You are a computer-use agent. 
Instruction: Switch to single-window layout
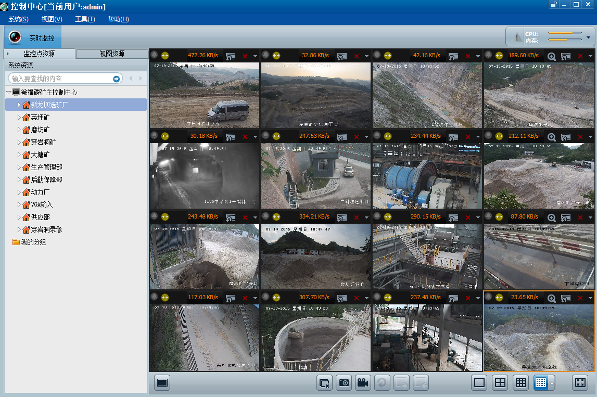tap(479, 383)
